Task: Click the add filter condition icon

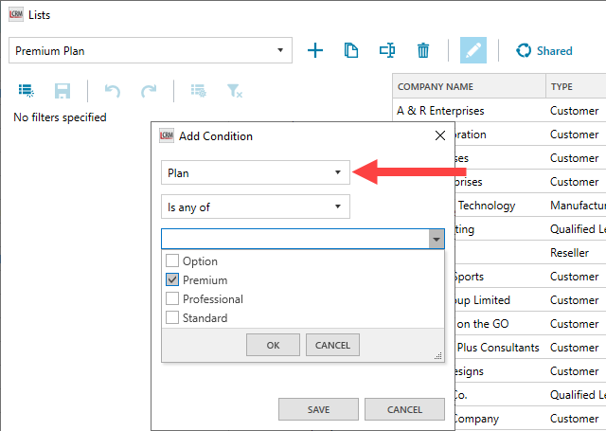Action: pyautogui.click(x=27, y=91)
